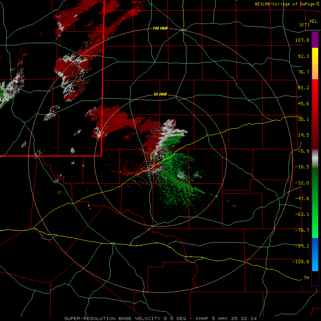The image size is (321, 321).
Task: Pick the purple segment of the velocity color bar
Action: [x=315, y=40]
